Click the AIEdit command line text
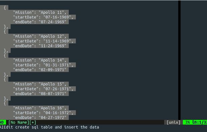Viewport: 207px width, 132px height. pos(49,127)
